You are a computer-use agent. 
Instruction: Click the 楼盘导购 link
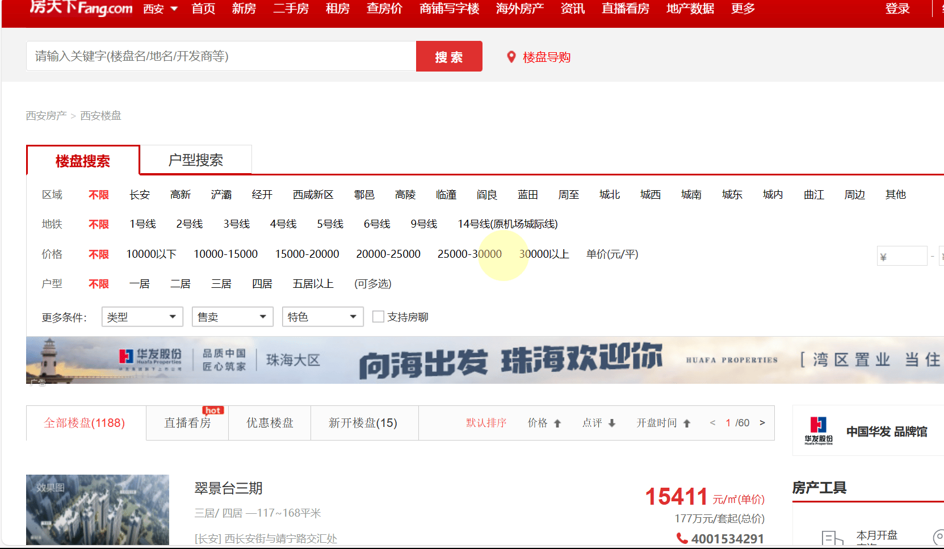point(547,57)
